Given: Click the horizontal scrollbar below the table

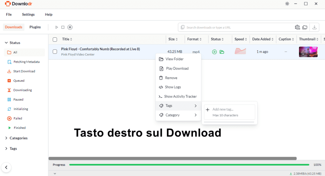Looking at the screenshot, I should pos(172,158).
